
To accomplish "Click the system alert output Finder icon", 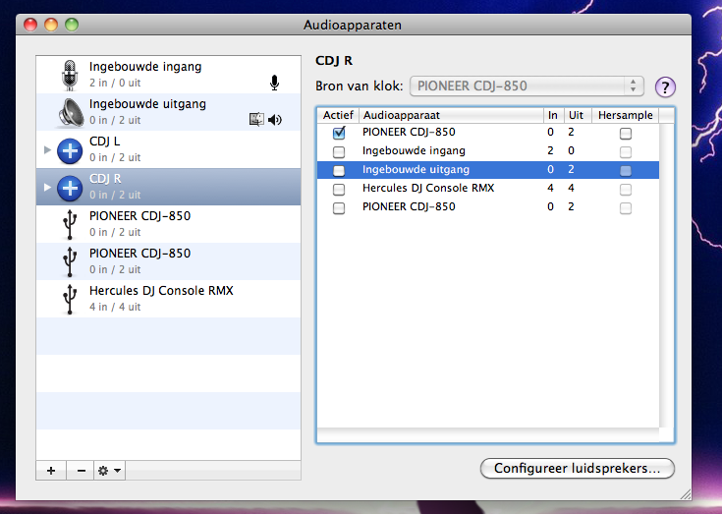I will [256, 120].
